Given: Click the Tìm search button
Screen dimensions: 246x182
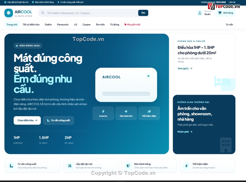Looking at the screenshot, I should (143, 13).
